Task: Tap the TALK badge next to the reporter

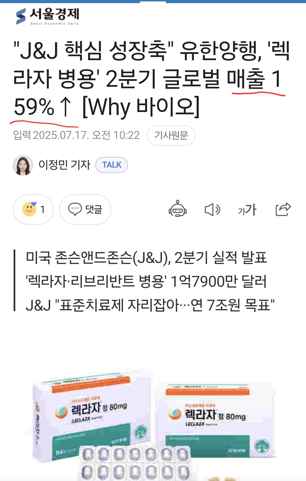Action: click(x=112, y=165)
